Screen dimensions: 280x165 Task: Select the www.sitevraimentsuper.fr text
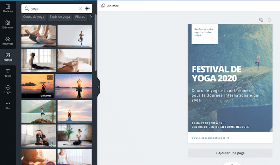[x=210, y=138]
